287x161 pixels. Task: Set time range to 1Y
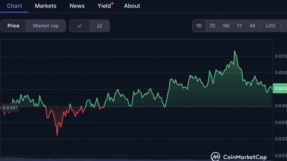point(239,26)
